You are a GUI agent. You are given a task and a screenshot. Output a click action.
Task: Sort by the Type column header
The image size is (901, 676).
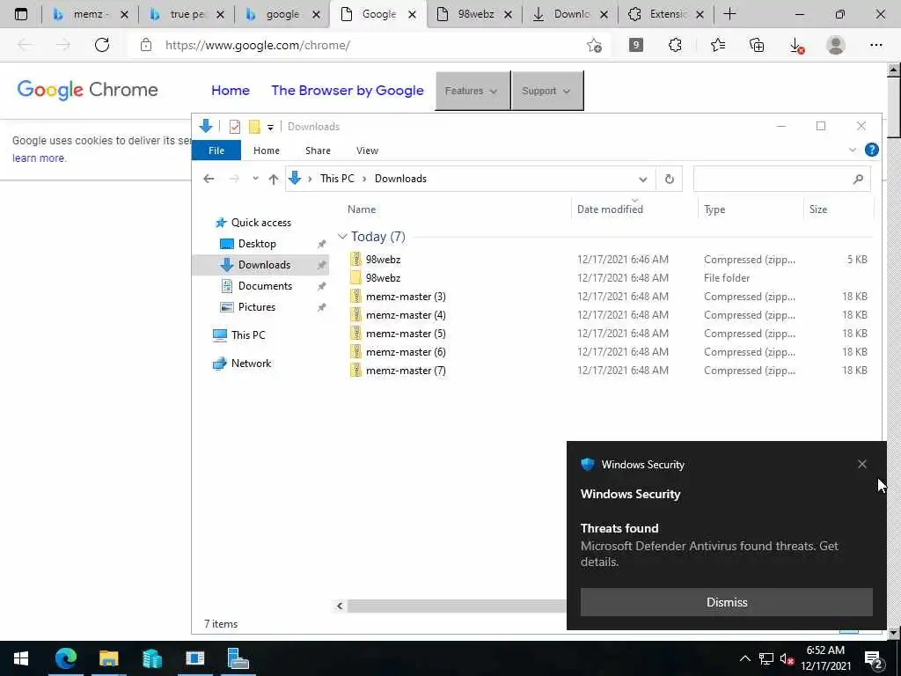click(x=714, y=209)
